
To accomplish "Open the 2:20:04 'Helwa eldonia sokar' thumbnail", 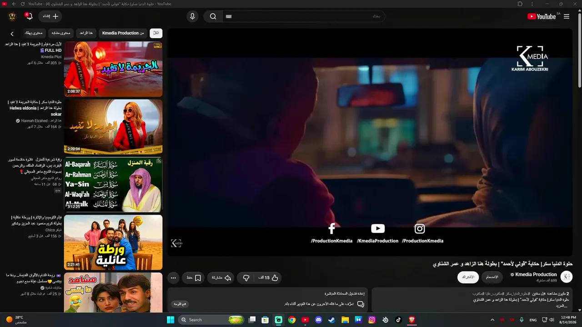I will click(x=113, y=127).
